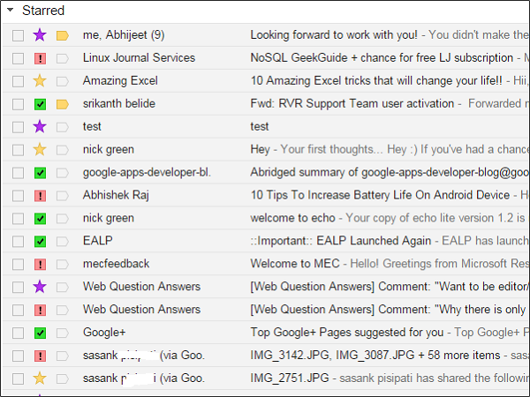
Task: Click importance marker on Google+ row
Action: point(63,333)
